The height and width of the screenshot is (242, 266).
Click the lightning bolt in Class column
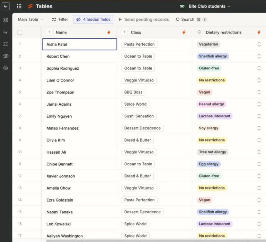(184, 32)
